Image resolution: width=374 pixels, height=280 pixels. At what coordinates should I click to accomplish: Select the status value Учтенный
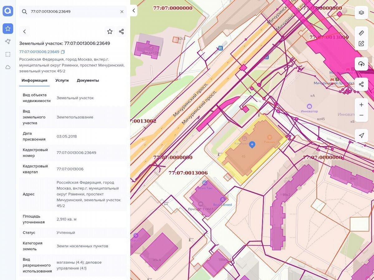(66, 233)
